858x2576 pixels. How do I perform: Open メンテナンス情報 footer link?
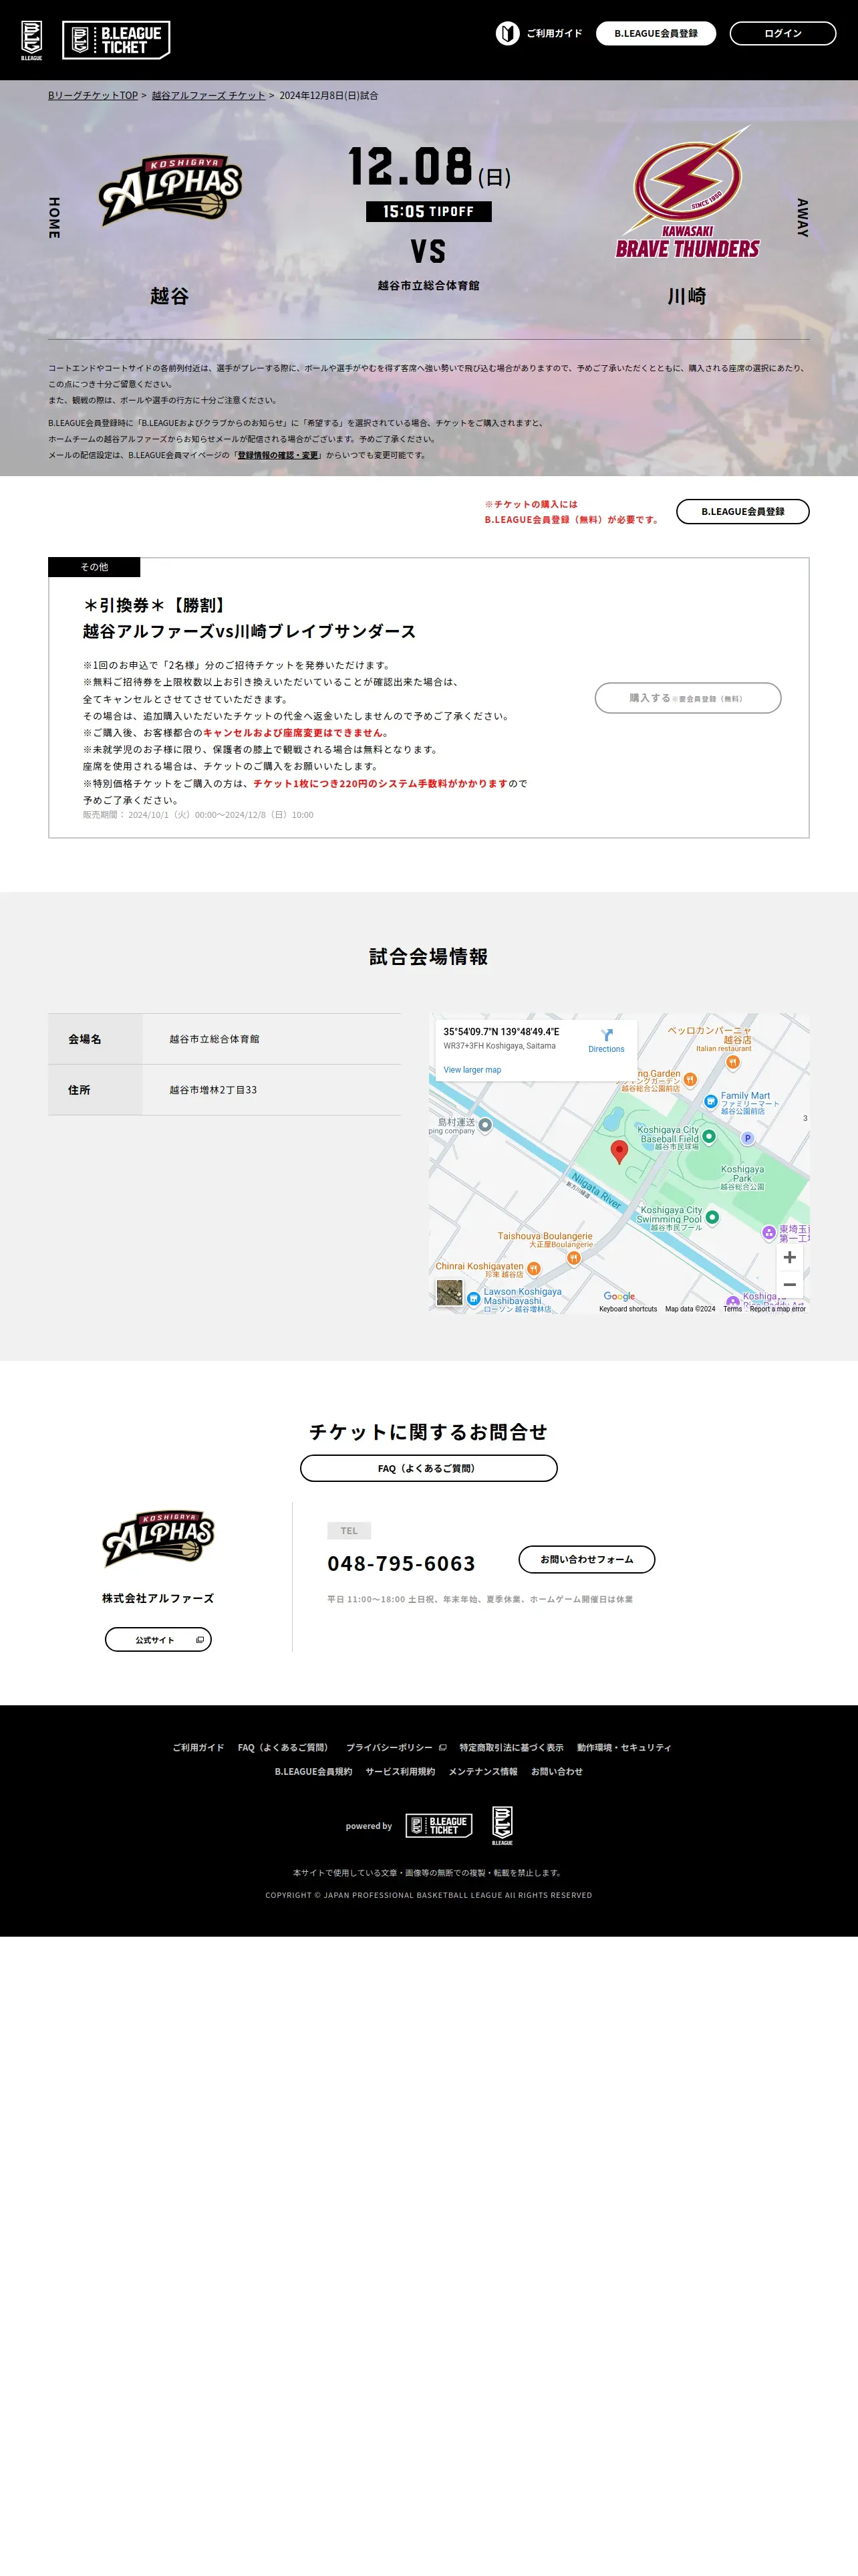(483, 1771)
